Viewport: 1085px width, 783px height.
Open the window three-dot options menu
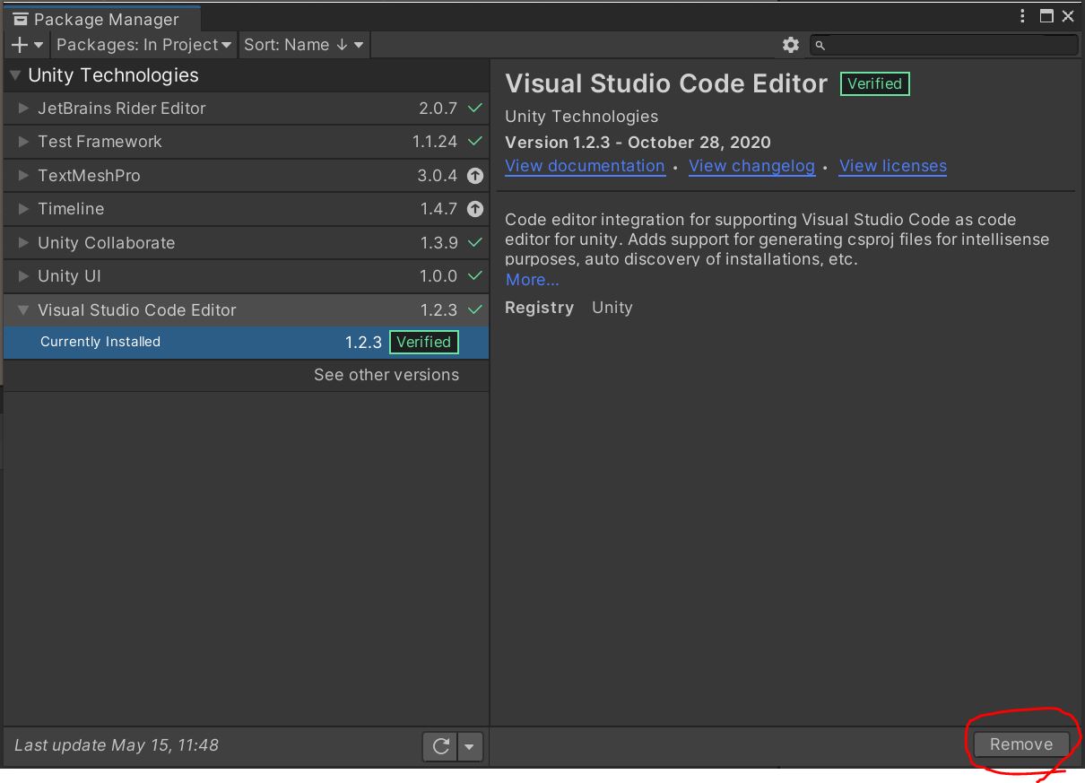pyautogui.click(x=1023, y=16)
